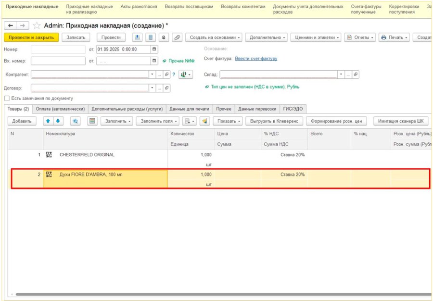Screen dimensions: 433x301
Task: Go forward with the right arrow button
Action: pos(23,25)
